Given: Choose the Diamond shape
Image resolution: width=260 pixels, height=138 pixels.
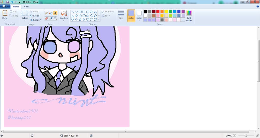Looking at the screenshot, I should tap(76, 16).
